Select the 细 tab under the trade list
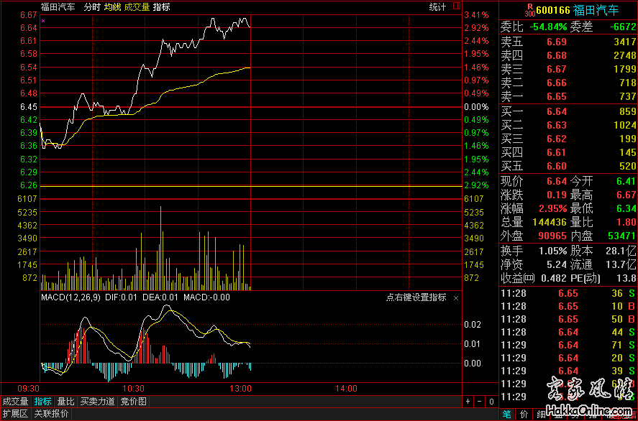Screen dimensions: 638x421 click(541, 414)
